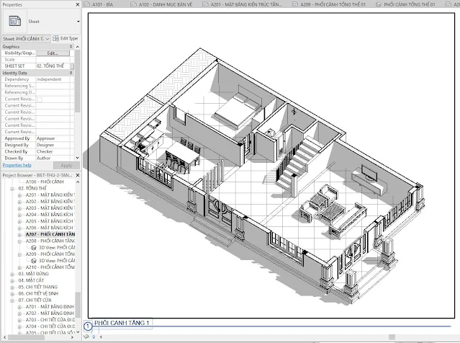Close the Properties palette
Viewport: 460px width, 343px height.
point(78,5)
